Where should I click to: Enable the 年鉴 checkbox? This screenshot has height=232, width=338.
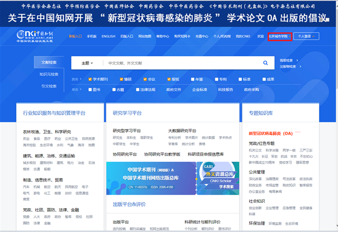pyautogui.click(x=193, y=80)
